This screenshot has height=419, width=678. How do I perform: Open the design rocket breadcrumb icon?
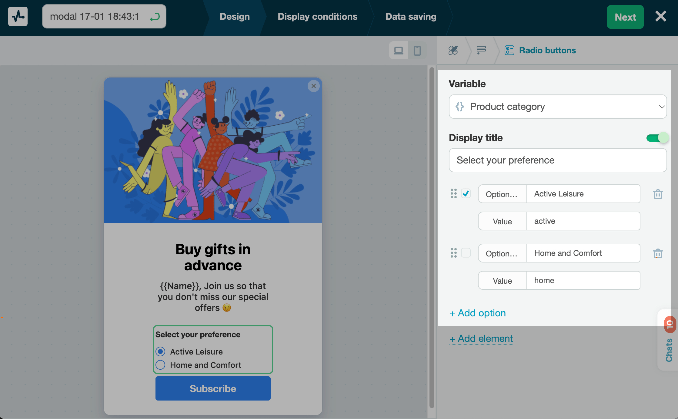click(x=453, y=50)
